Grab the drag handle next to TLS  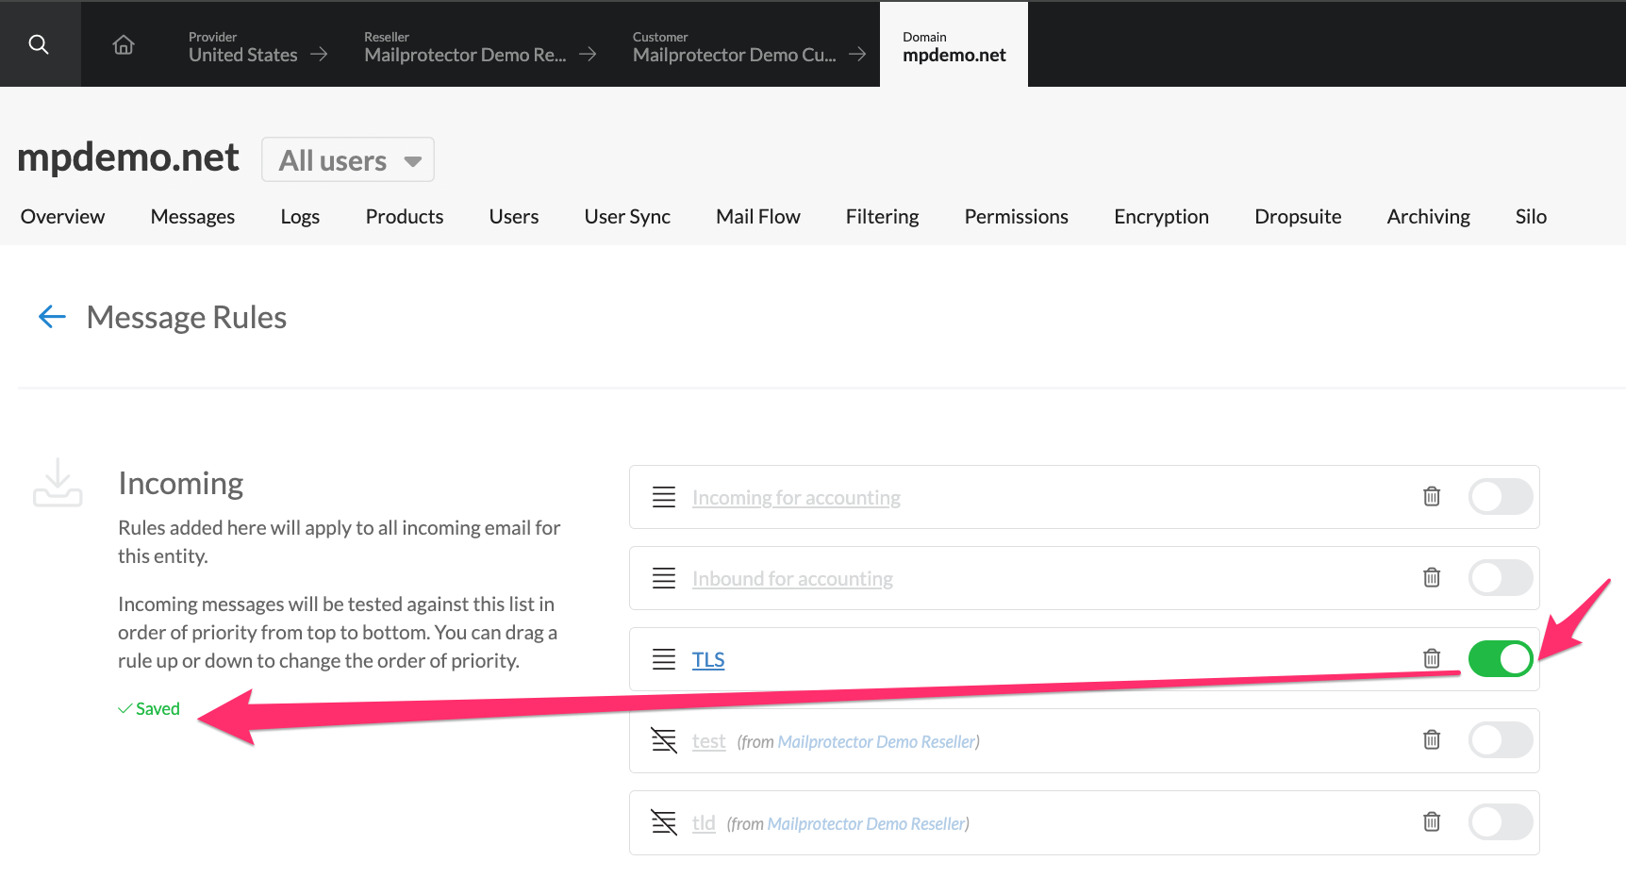(664, 658)
